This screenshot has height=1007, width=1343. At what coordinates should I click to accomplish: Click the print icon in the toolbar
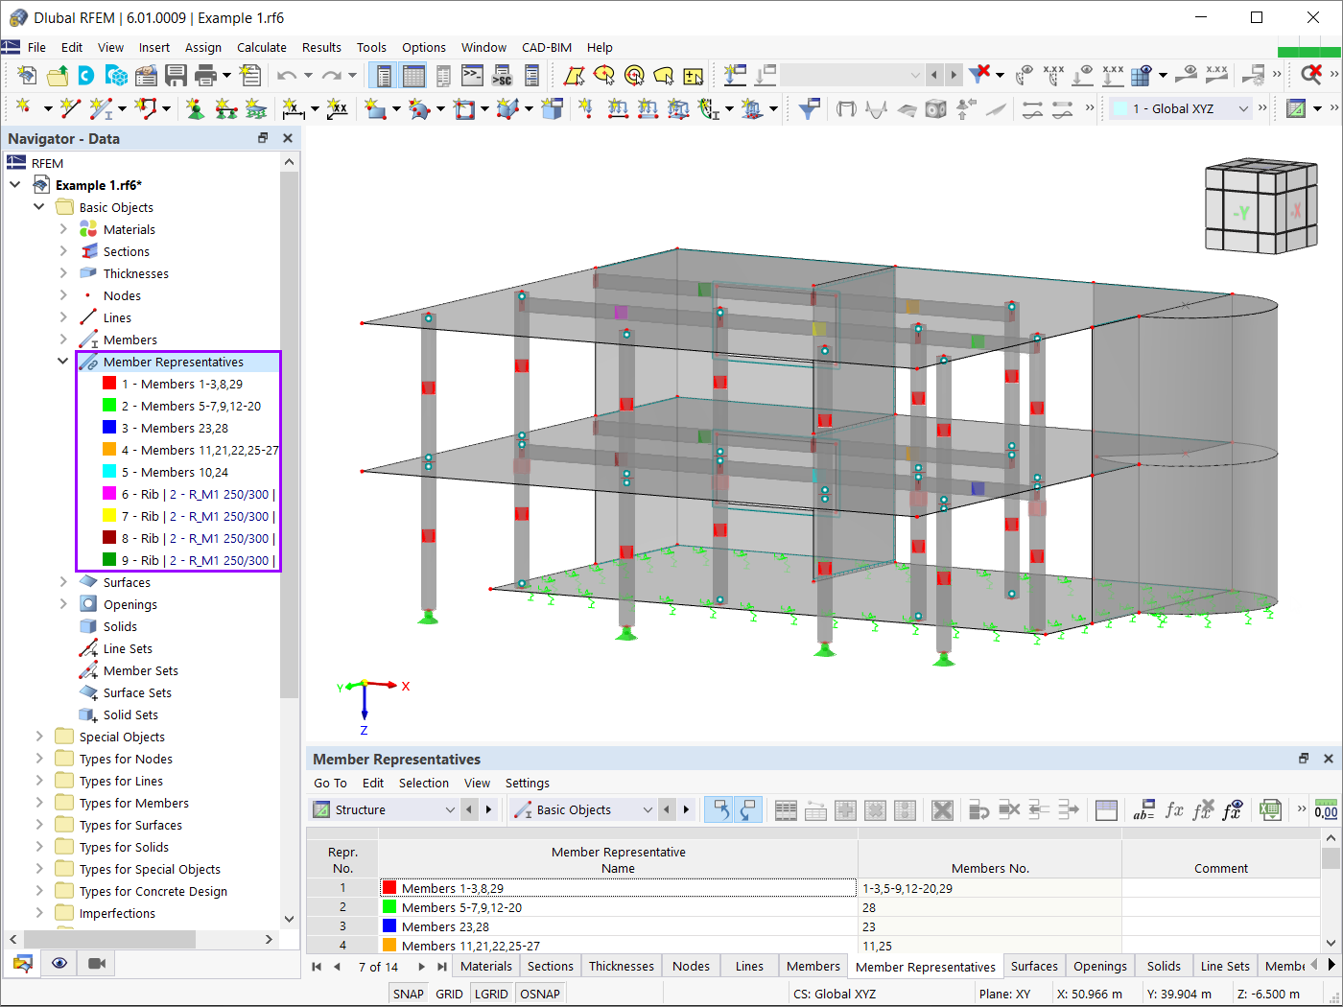[x=205, y=75]
